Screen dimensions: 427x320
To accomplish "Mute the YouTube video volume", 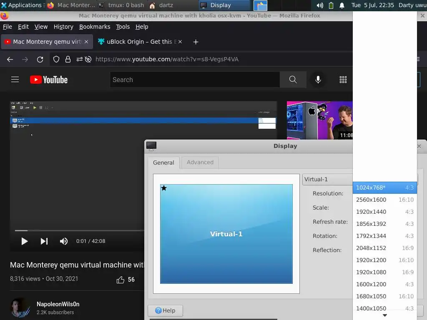I will (64, 241).
